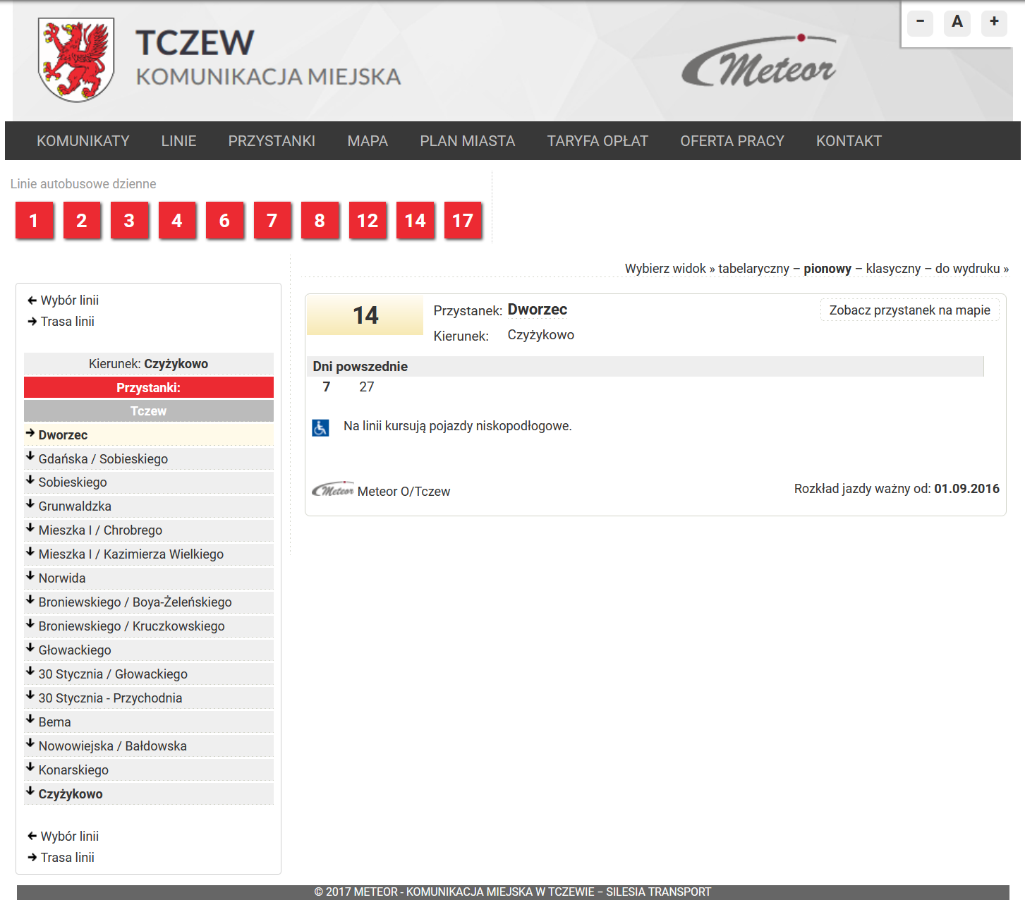This screenshot has width=1025, height=900.
Task: Click the Tczew coat of arms logo
Action: click(76, 60)
